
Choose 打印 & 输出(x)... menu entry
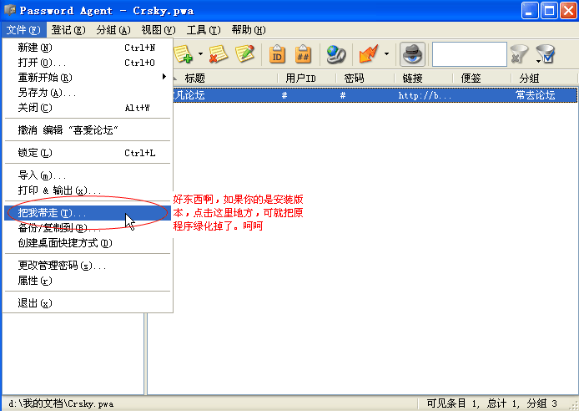(x=88, y=190)
